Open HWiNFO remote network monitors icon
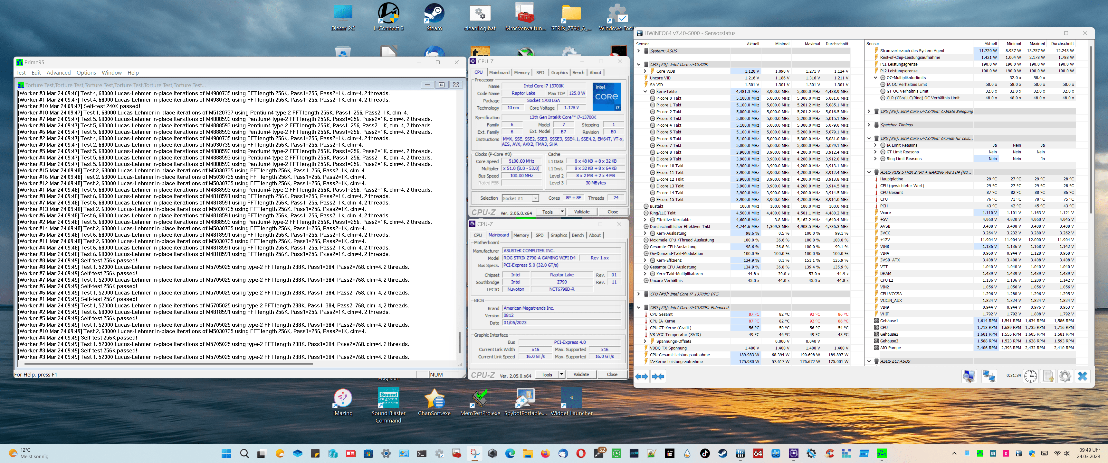 tap(989, 376)
